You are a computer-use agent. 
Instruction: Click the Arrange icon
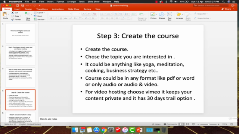(179, 15)
